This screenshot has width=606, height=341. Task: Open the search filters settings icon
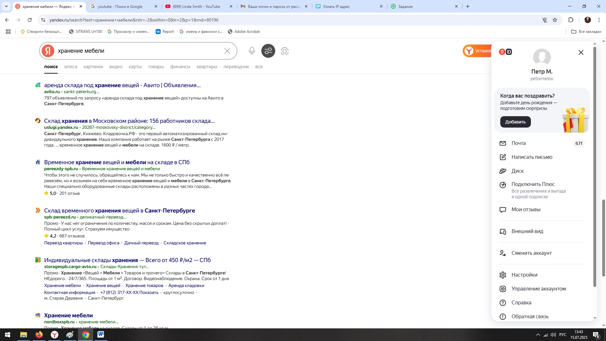point(268,51)
